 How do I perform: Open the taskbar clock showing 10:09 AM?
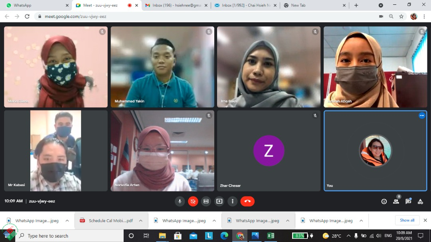(x=404, y=236)
